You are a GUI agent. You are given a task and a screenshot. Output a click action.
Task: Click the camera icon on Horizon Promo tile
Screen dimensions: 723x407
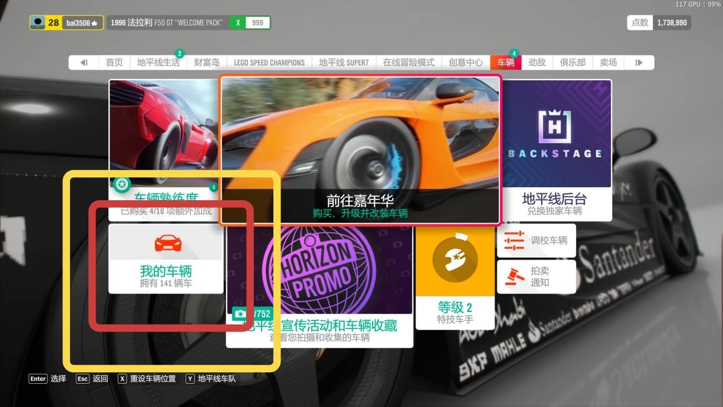240,314
